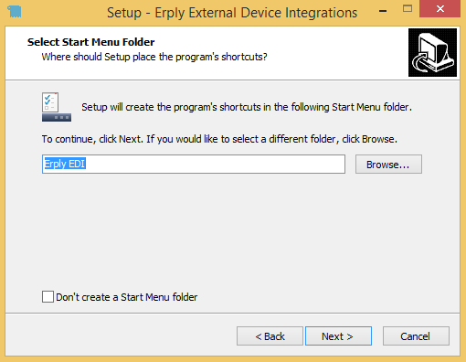
Task: Click the empty gray area below folder field
Action: coord(231,231)
